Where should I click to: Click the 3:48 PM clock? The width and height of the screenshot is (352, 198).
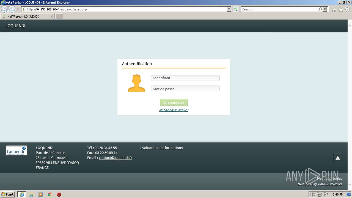pyautogui.click(x=338, y=194)
